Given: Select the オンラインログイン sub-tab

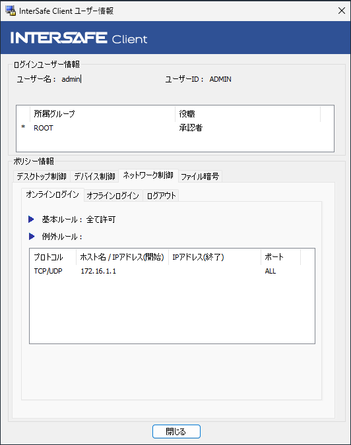Looking at the screenshot, I should tap(53, 194).
